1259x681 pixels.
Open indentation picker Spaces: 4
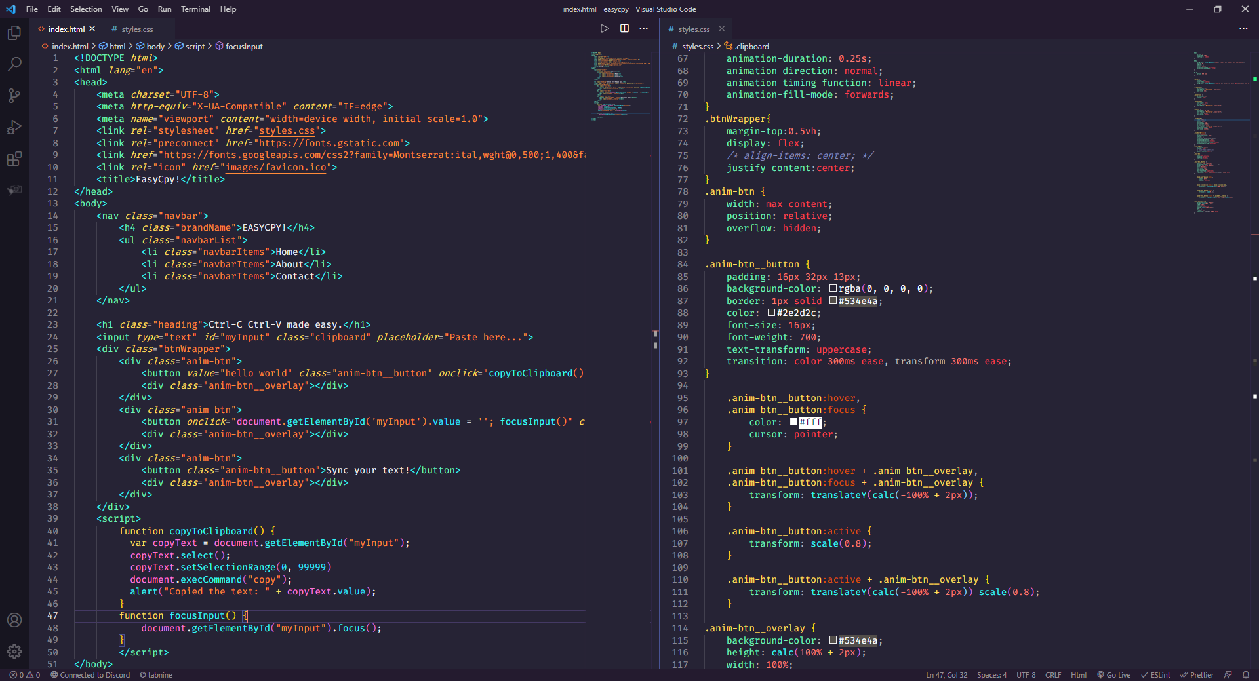point(991,675)
